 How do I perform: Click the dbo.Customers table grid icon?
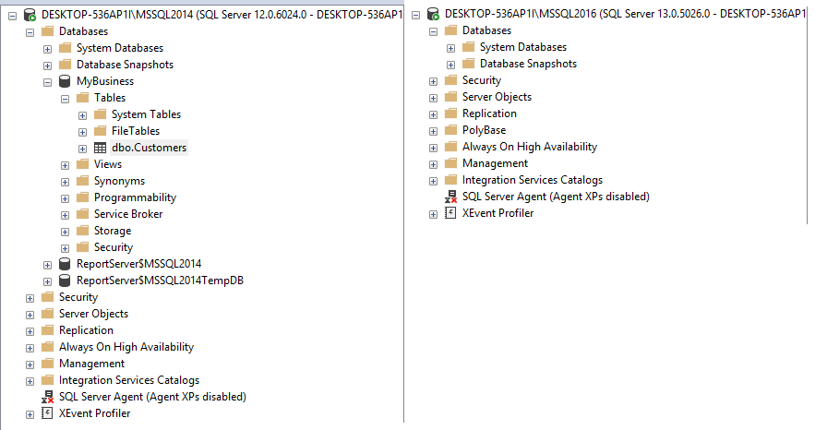100,148
